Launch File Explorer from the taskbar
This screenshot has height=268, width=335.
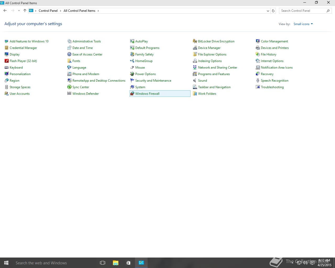[115, 263]
